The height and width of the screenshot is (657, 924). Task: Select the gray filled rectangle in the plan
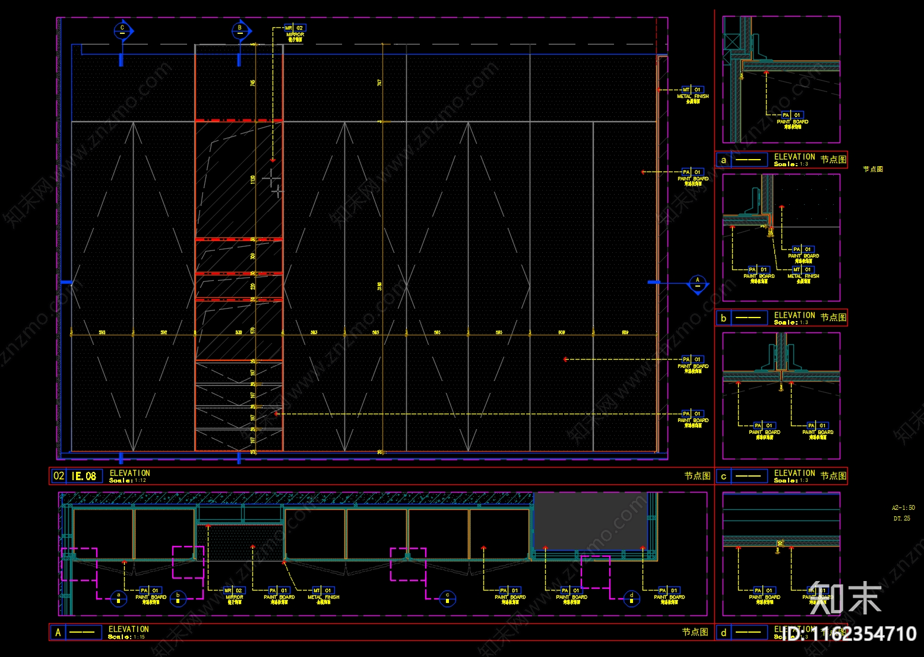(x=590, y=520)
